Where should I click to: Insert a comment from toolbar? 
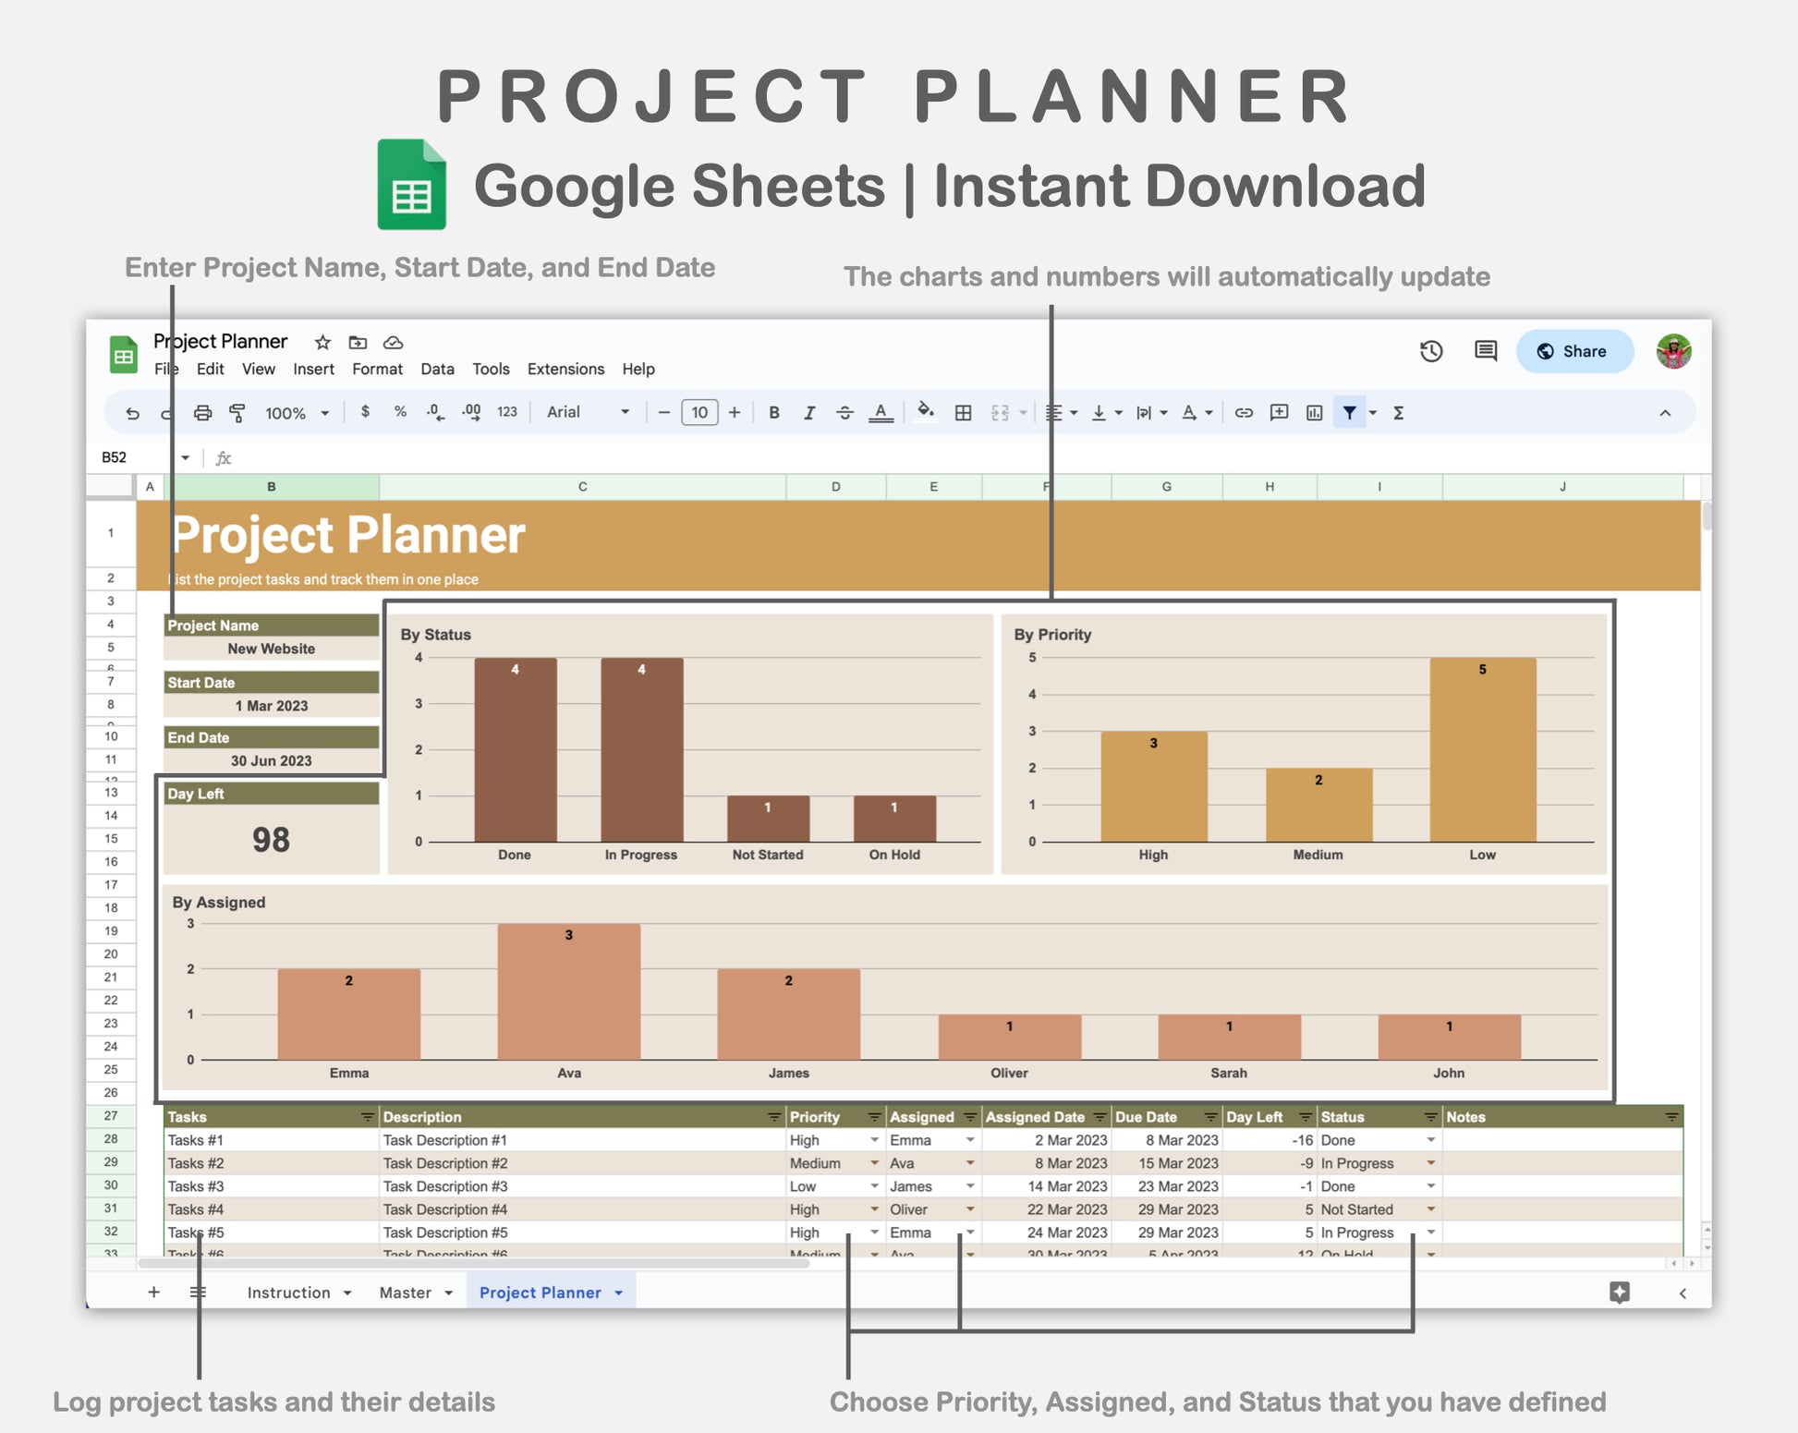1280,413
